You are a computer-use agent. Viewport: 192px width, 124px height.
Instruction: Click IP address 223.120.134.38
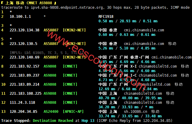24,30
